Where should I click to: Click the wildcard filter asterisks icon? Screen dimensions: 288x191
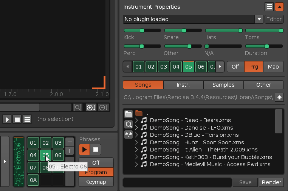pos(129,134)
